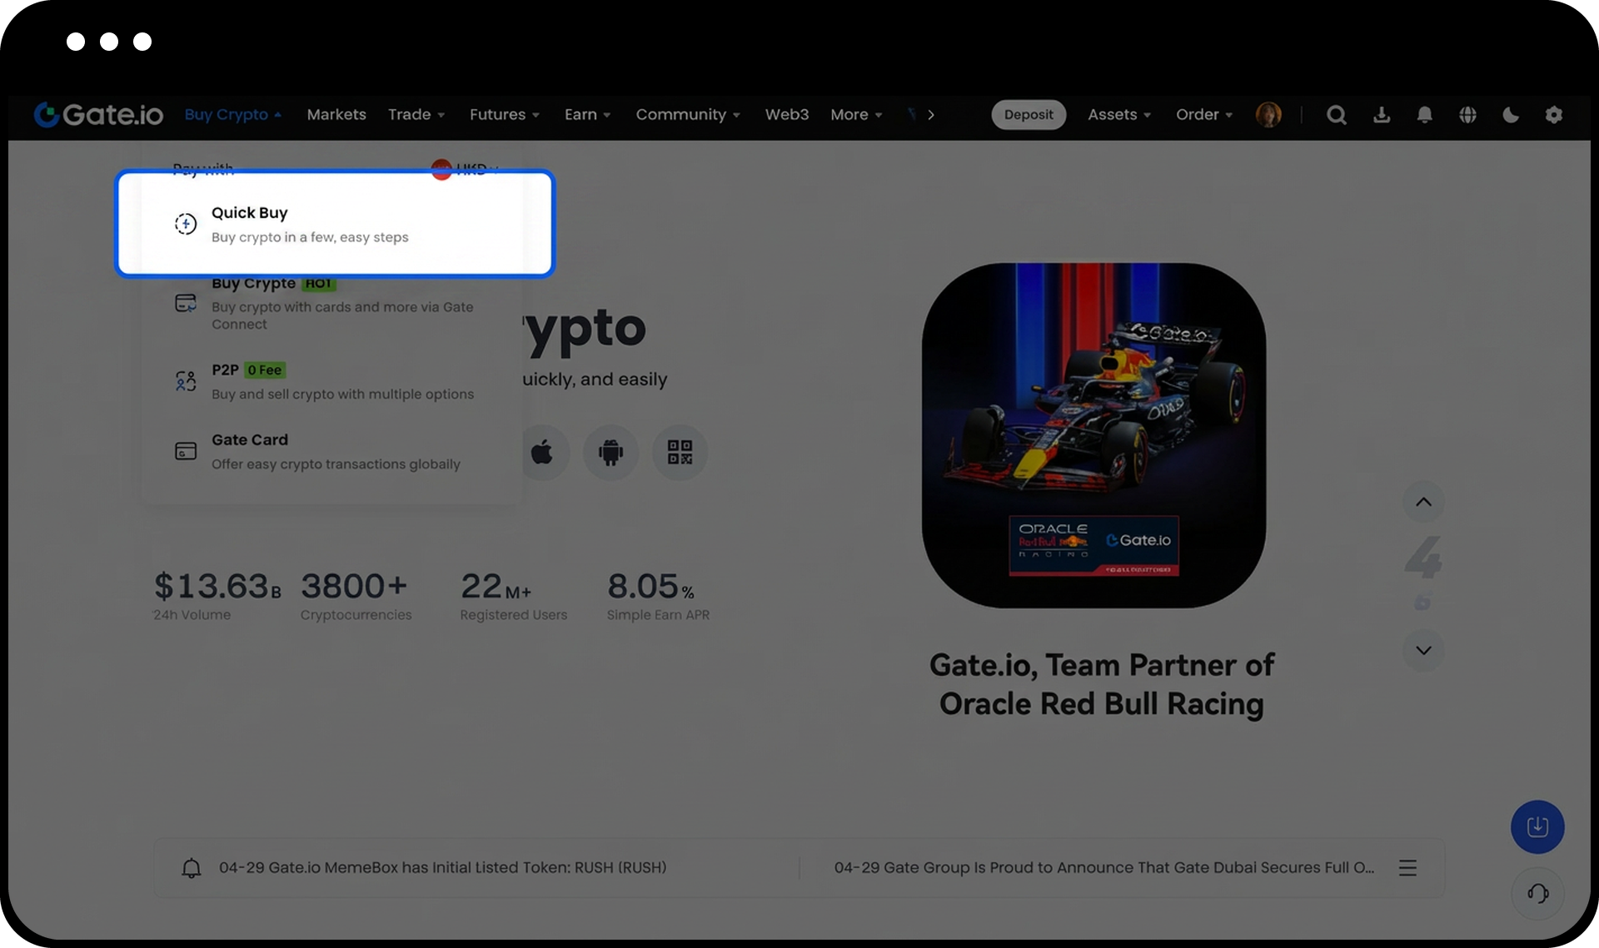Image resolution: width=1599 pixels, height=948 pixels.
Task: Click the download app icon in navbar
Action: (1381, 115)
